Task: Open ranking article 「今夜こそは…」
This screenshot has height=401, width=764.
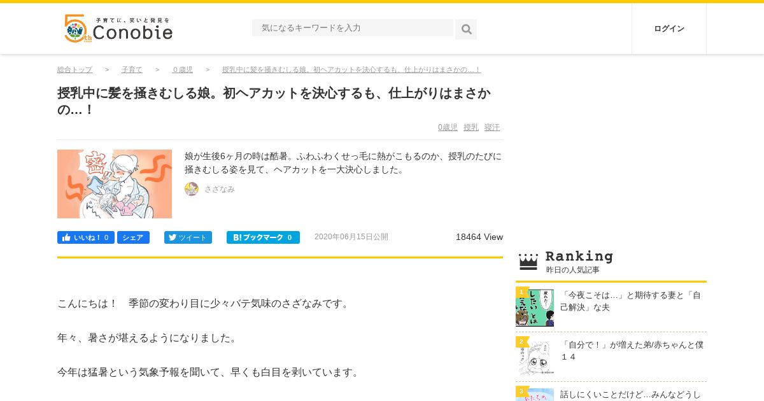Action: point(630,301)
